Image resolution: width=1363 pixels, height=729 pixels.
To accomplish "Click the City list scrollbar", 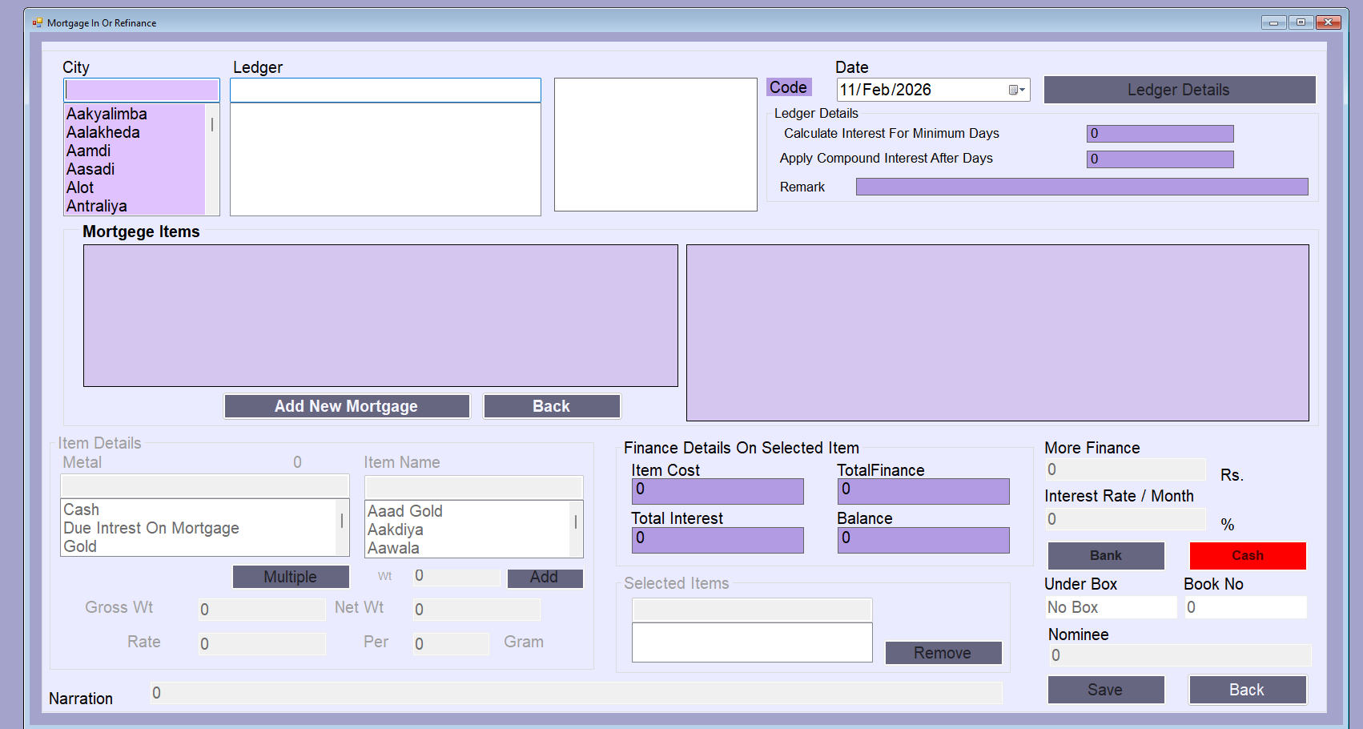I will pos(212,159).
